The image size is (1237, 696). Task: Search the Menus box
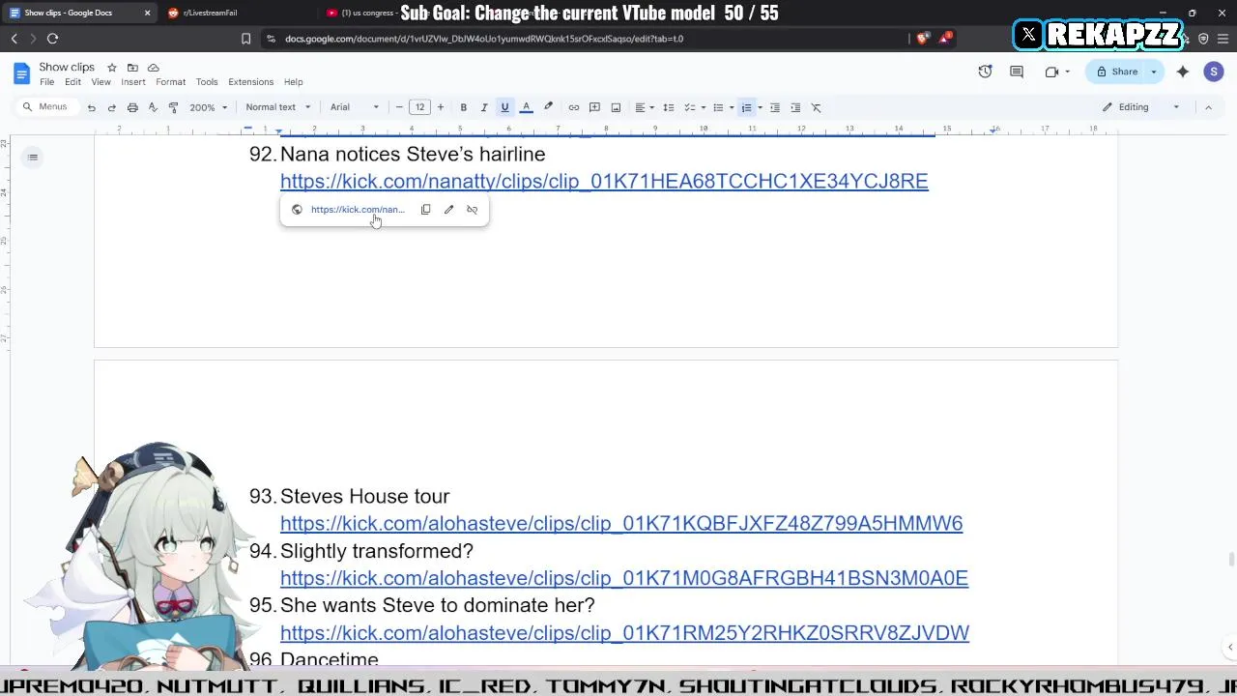pyautogui.click(x=46, y=107)
